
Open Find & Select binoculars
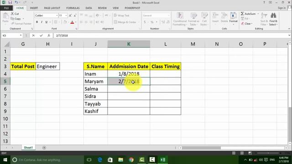273,19
